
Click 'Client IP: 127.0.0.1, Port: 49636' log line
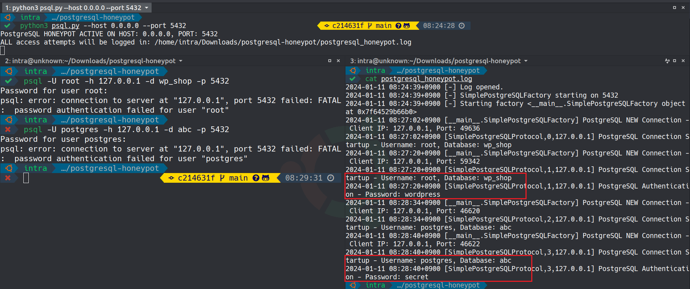pyautogui.click(x=415, y=129)
